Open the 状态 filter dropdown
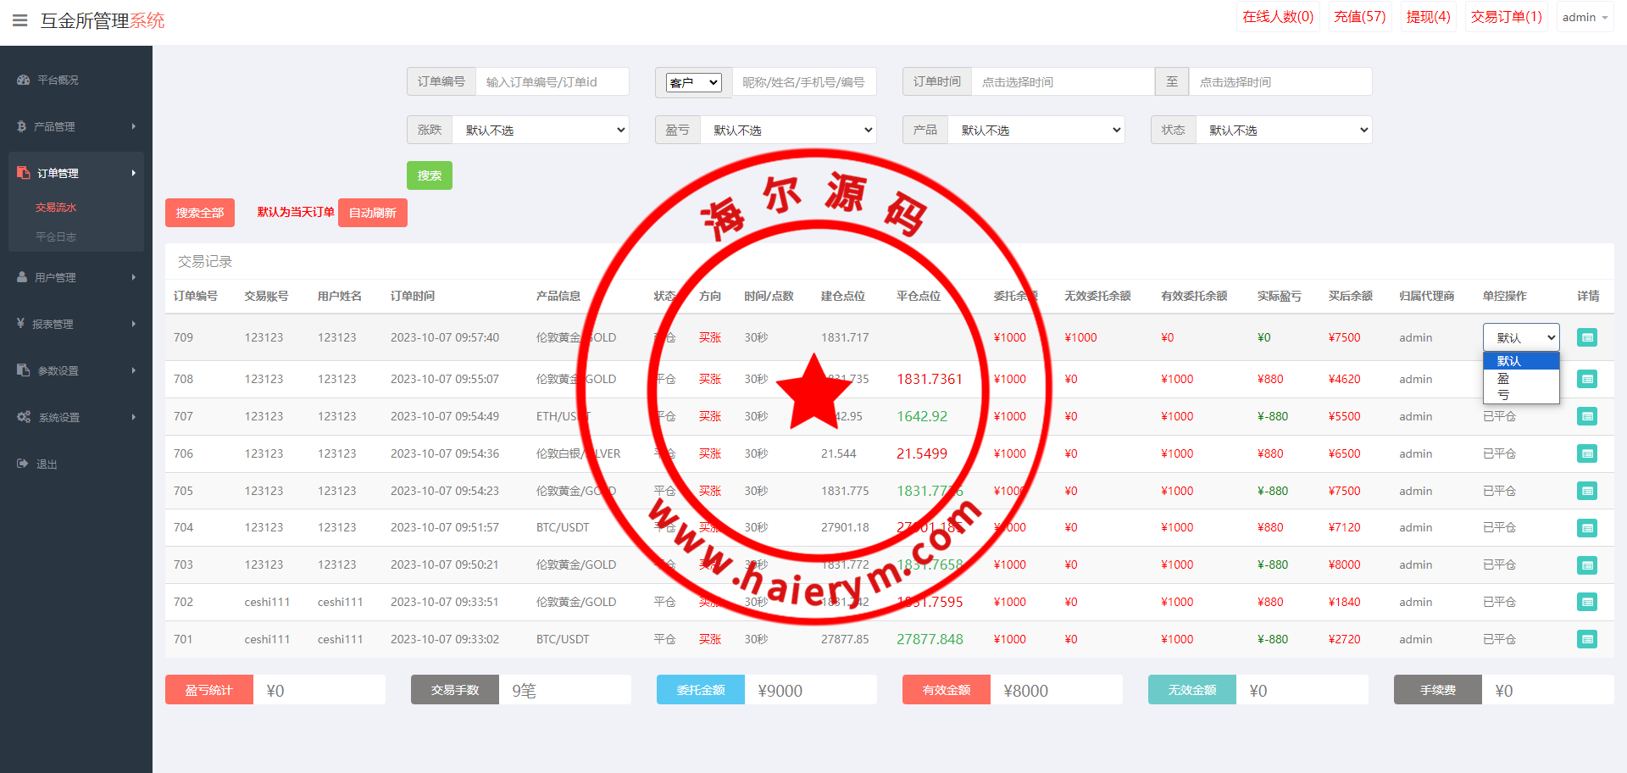 tap(1284, 130)
